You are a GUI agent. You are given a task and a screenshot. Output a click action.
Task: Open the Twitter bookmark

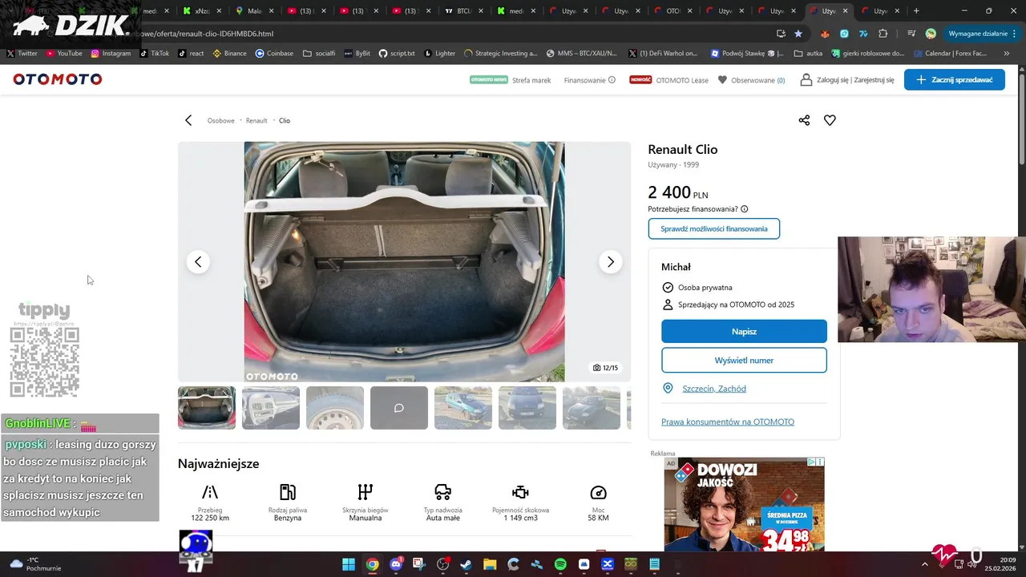[x=22, y=53]
